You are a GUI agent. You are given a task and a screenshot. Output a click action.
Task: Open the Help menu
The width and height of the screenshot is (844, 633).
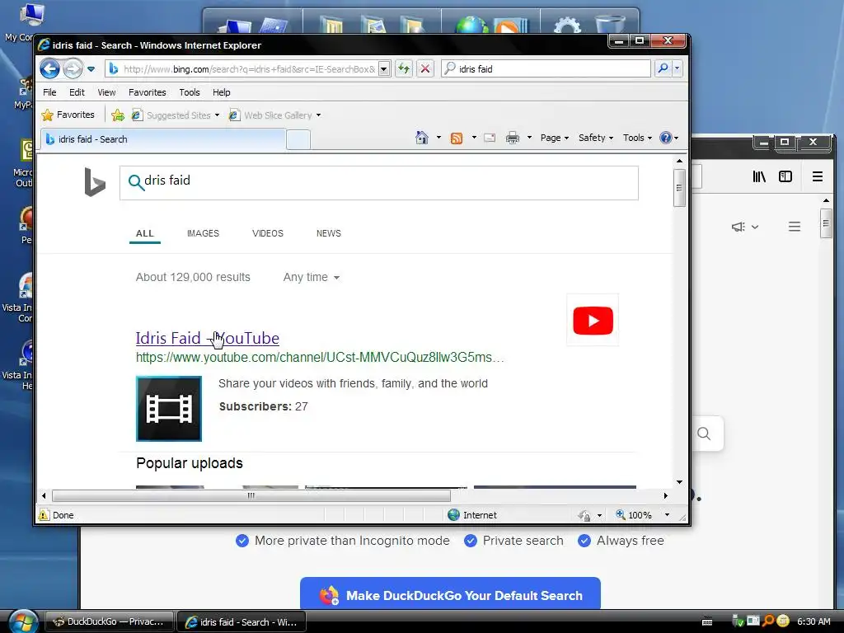click(x=221, y=92)
